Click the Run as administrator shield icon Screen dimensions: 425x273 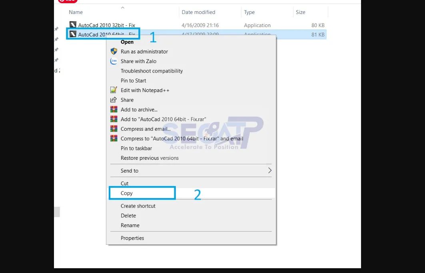114,51
